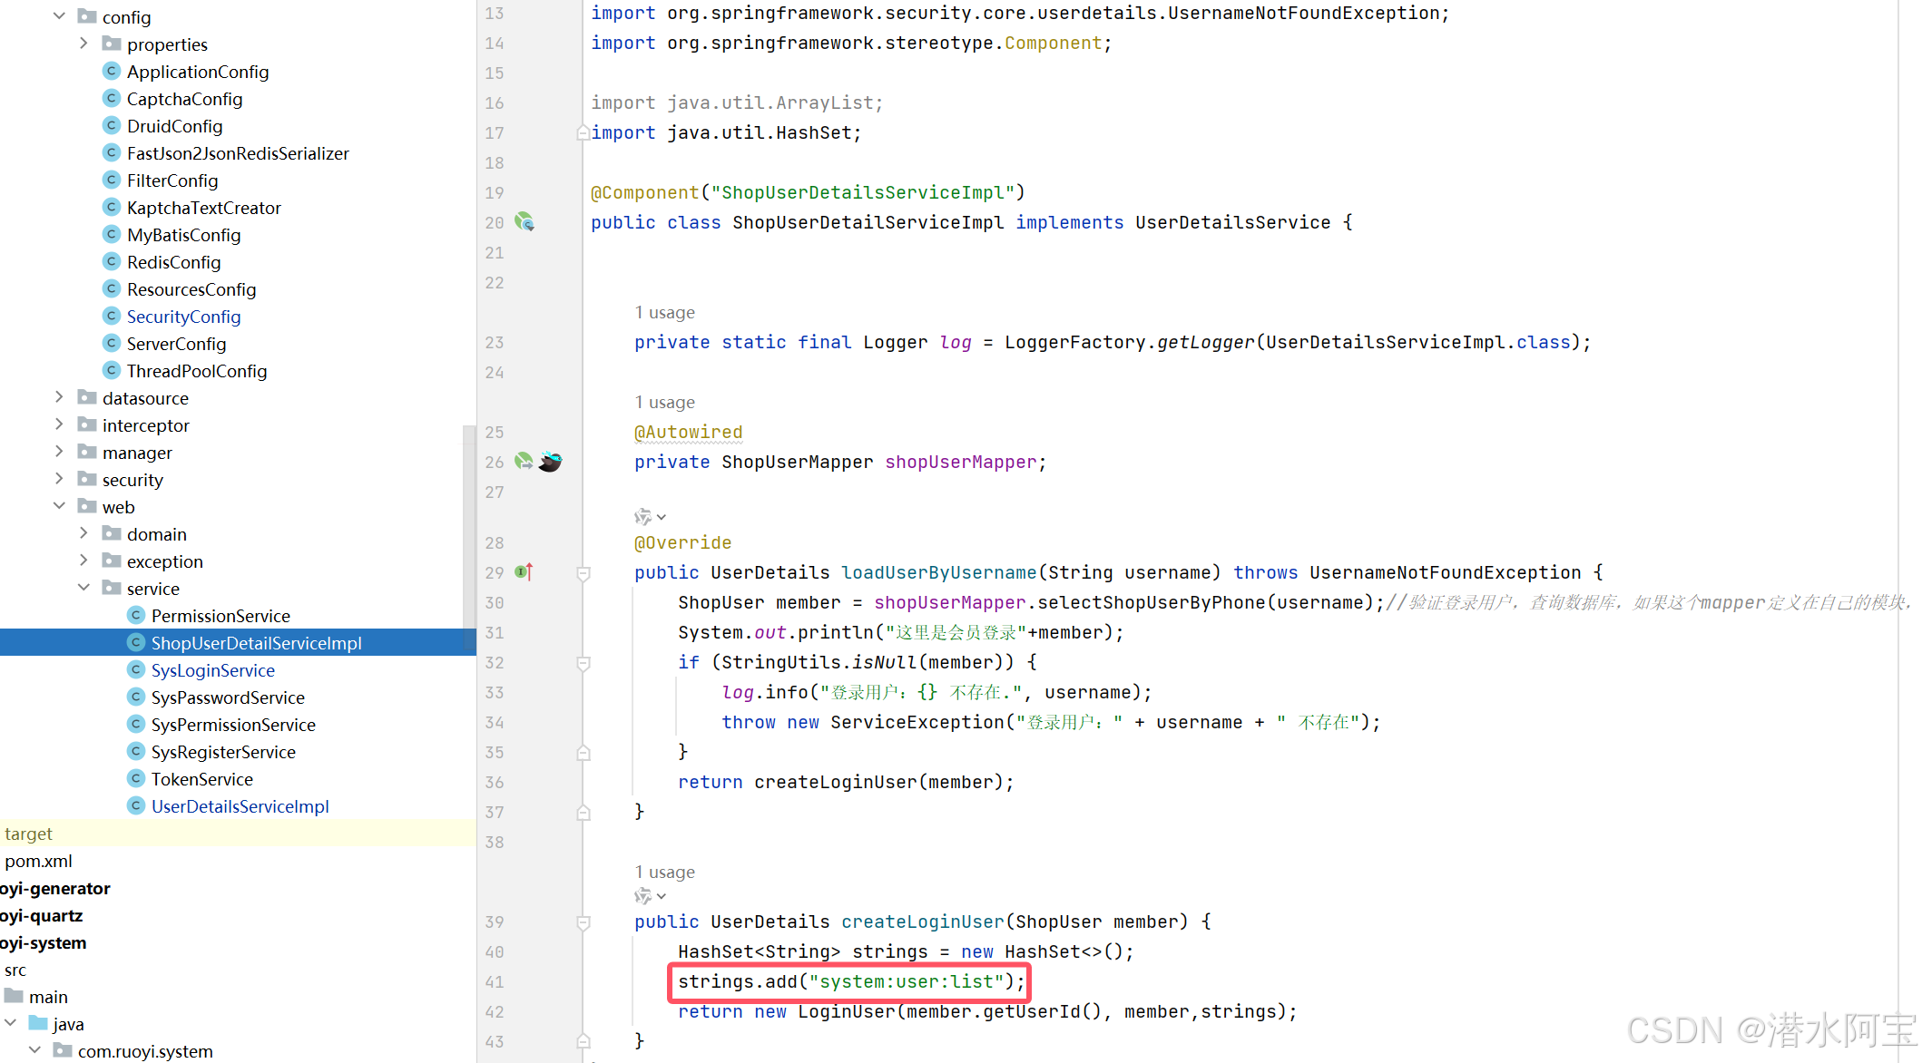Expand the security folder in project tree
This screenshot has height=1063, width=1922.
59,479
